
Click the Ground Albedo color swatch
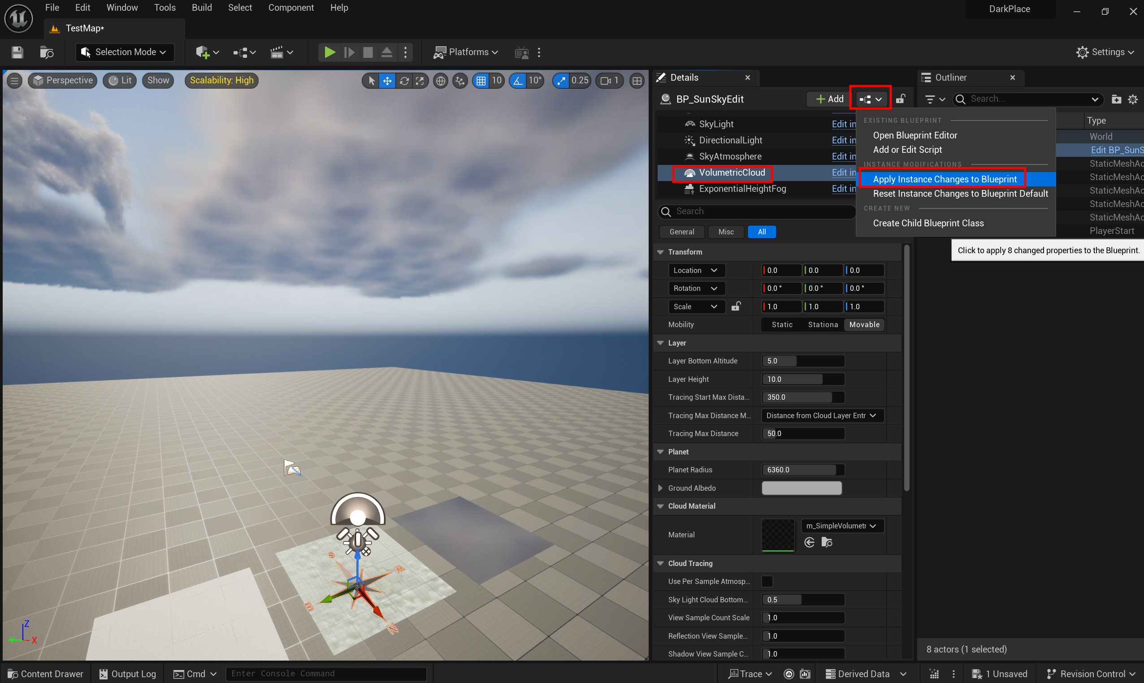coord(802,488)
